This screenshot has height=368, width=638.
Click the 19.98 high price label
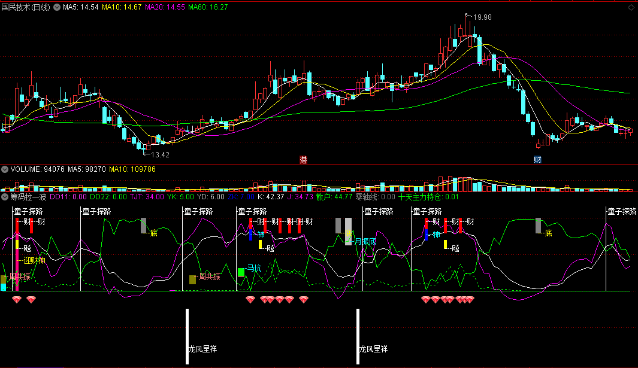(x=482, y=17)
